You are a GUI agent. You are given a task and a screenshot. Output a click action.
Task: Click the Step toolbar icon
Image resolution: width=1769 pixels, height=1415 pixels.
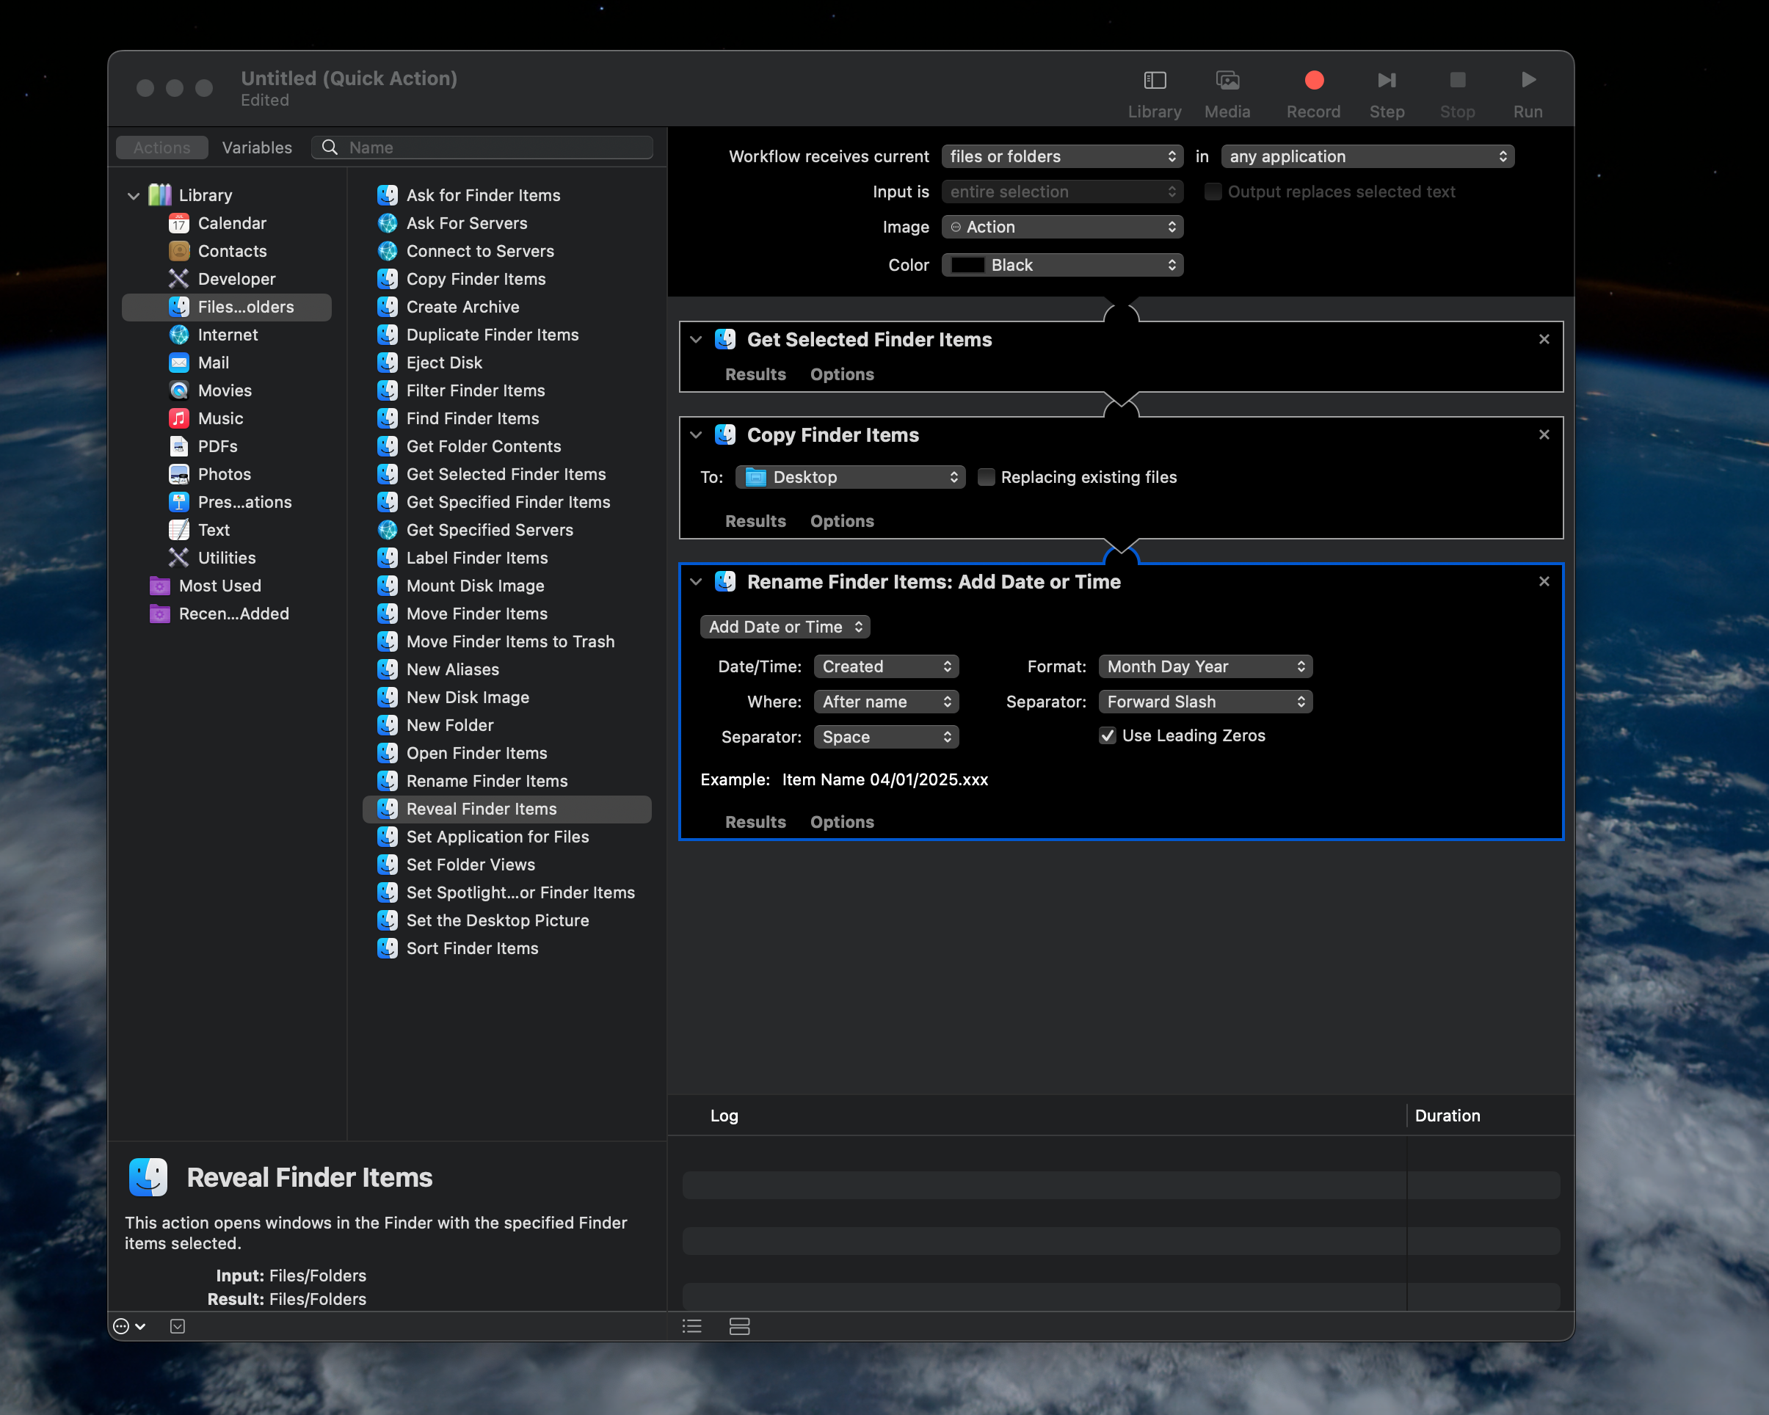point(1386,81)
